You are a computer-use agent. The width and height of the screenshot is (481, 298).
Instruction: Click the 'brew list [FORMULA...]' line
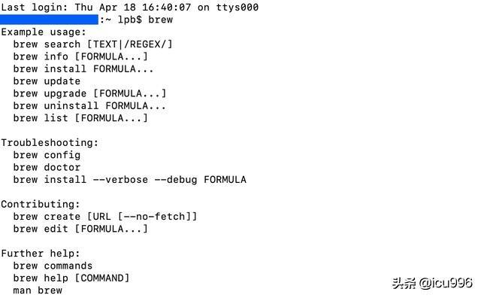(x=80, y=118)
